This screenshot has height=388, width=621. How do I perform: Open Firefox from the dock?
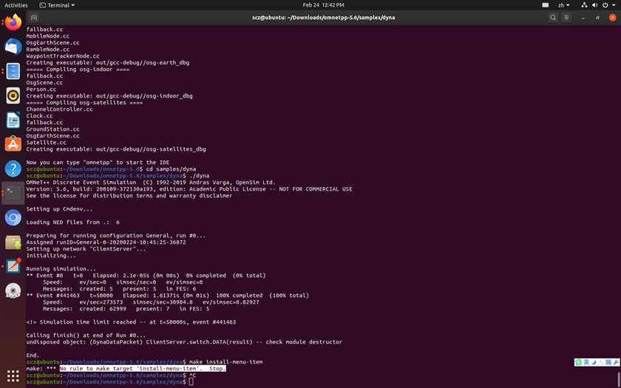(x=13, y=22)
